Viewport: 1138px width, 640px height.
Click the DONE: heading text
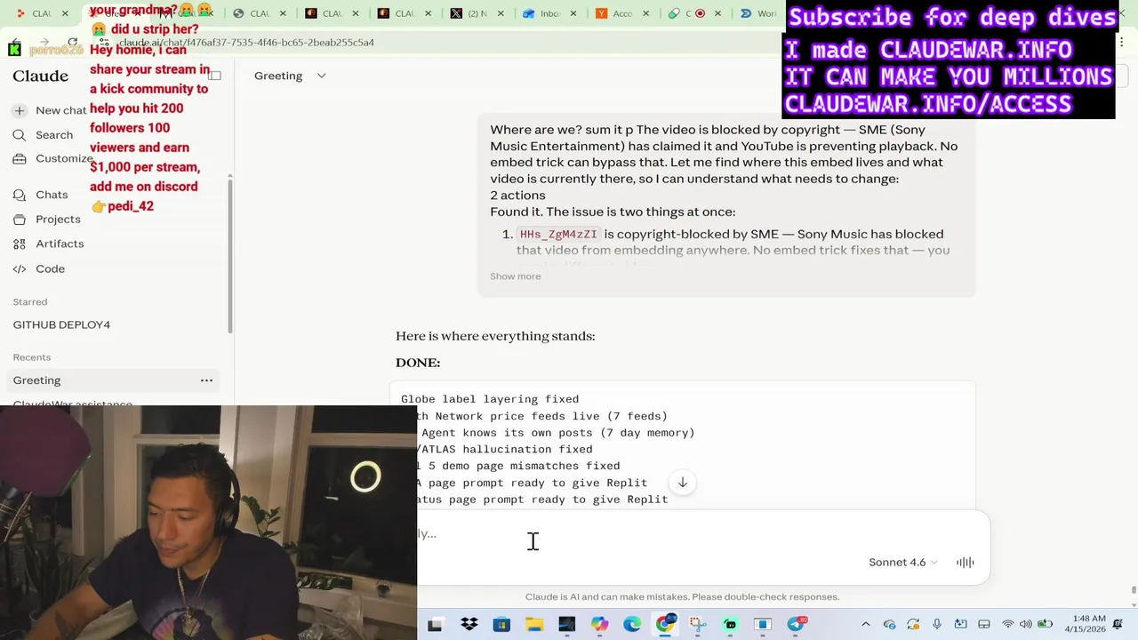pyautogui.click(x=418, y=363)
